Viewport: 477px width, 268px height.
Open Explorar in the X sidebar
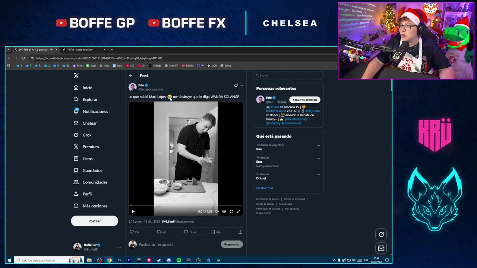(x=85, y=100)
